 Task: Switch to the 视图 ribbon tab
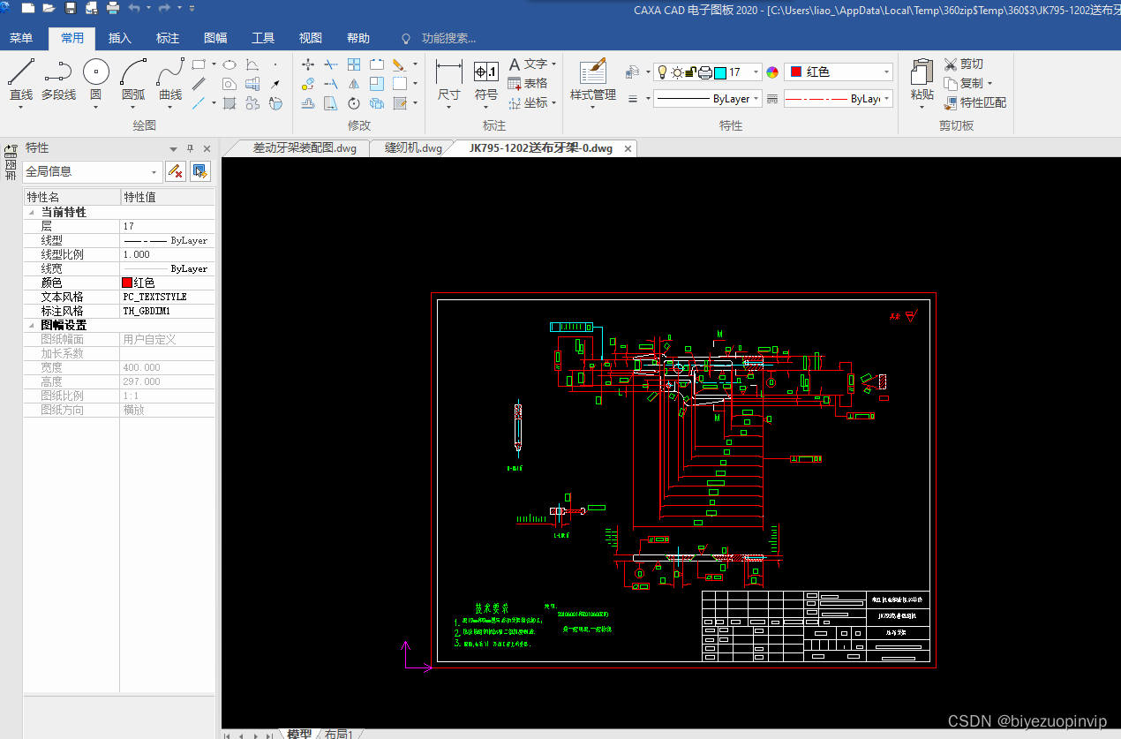coord(311,38)
